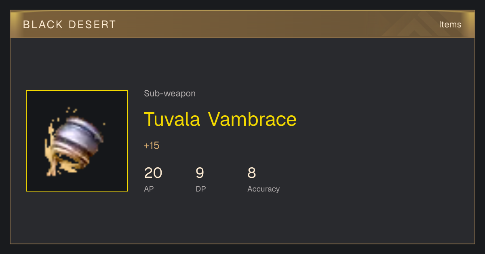Viewport: 485px width, 254px height.
Task: Click the yellow-bordered item thumbnail frame
Action: pyautogui.click(x=77, y=141)
